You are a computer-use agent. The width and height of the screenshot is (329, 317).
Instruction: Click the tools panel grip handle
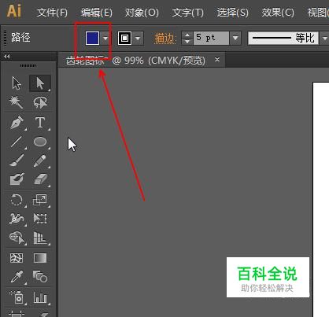tap(28, 65)
